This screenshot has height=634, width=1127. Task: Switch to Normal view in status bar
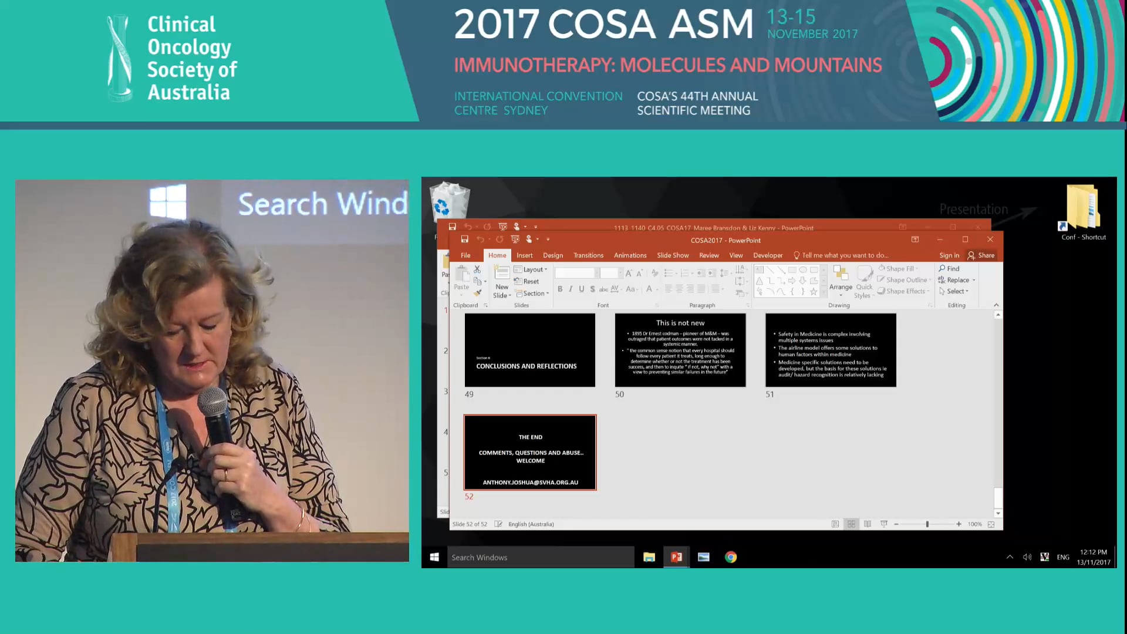pos(835,524)
